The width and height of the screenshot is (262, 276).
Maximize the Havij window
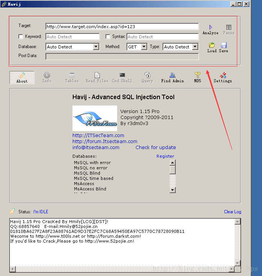tap(239, 4)
